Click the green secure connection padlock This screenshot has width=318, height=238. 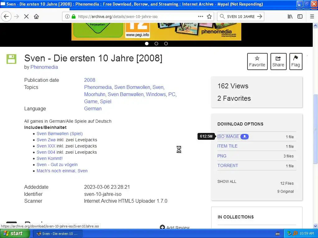(74, 17)
